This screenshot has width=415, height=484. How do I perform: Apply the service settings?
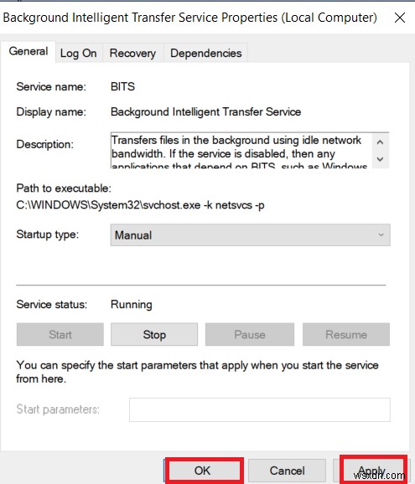point(372,471)
